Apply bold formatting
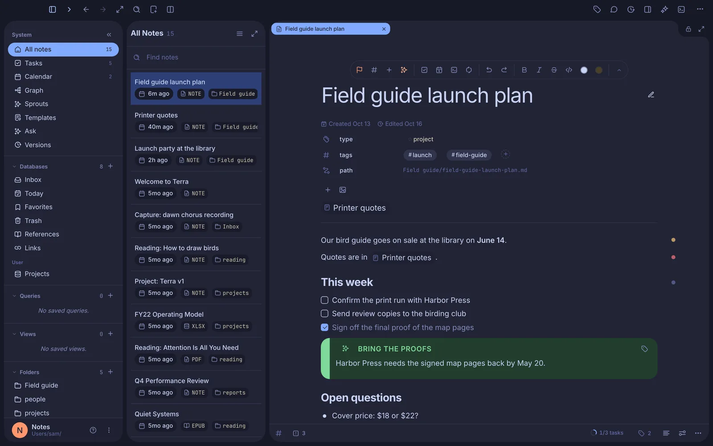713x446 pixels. (524, 70)
